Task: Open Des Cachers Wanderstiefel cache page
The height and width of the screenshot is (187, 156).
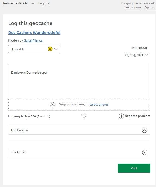Action: 34,33
